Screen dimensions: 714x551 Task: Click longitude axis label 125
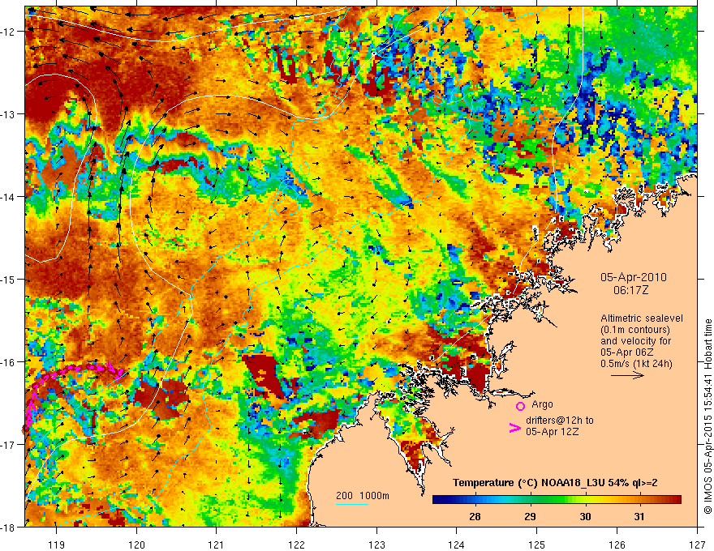tap(537, 545)
